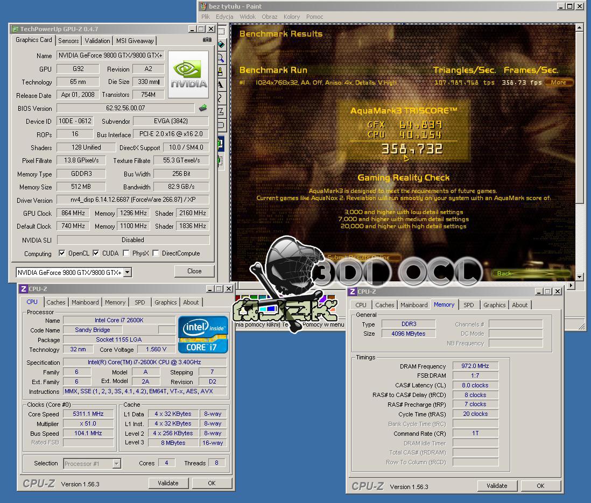Choose the opaque selection option in Paint
This screenshot has width=591, height=503.
click(221, 143)
